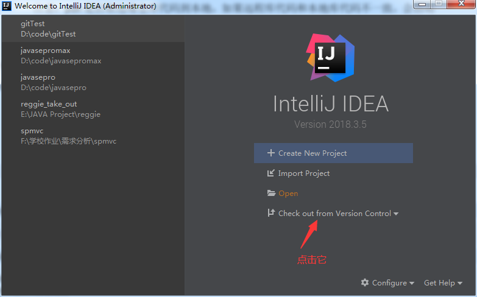The image size is (477, 297).
Task: Open the gitTest recent project
Action: tap(93, 29)
